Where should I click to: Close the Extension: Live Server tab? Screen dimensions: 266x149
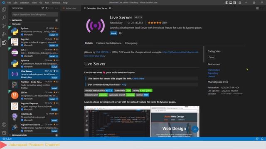pos(110,8)
